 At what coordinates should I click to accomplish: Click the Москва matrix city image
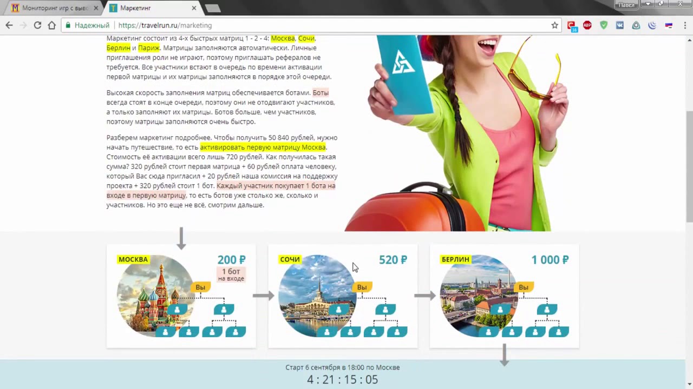pyautogui.click(x=155, y=296)
